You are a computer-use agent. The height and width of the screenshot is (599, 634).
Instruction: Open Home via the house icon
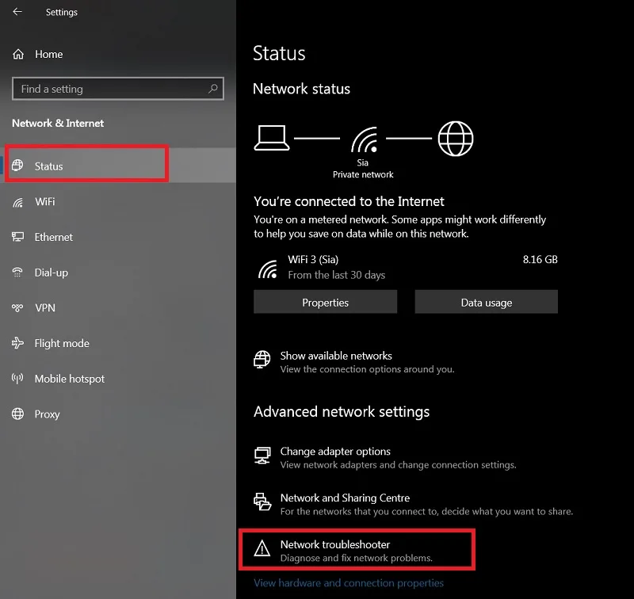tap(18, 54)
